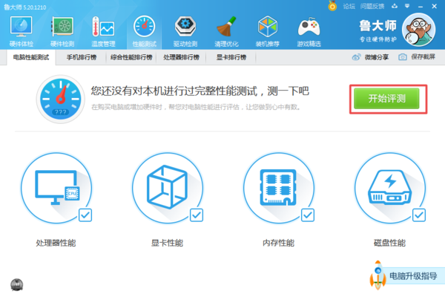Open the 显卡排行榜 tab
445x297 pixels.
click(231, 57)
